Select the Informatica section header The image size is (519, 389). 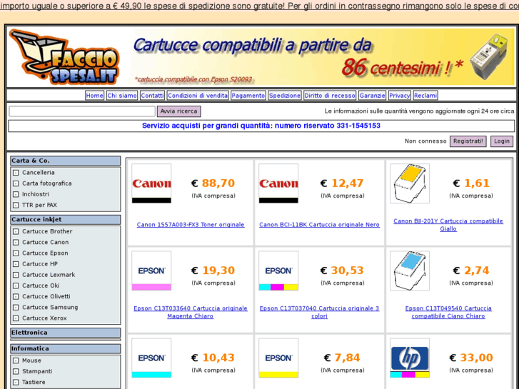(66, 349)
